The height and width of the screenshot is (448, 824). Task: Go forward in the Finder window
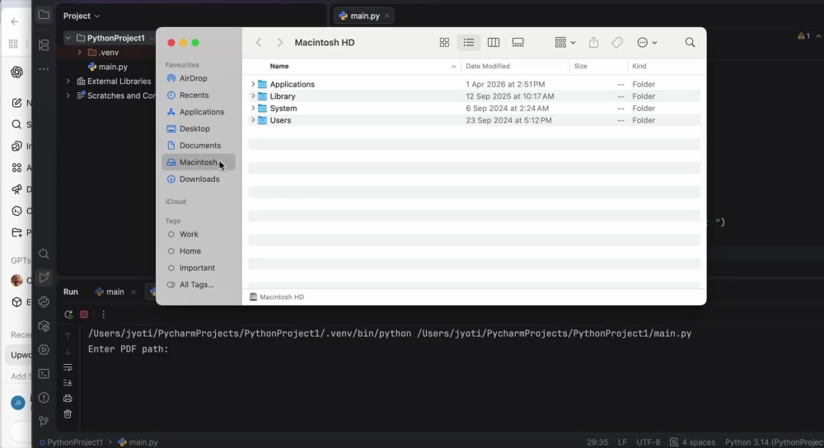(x=279, y=43)
